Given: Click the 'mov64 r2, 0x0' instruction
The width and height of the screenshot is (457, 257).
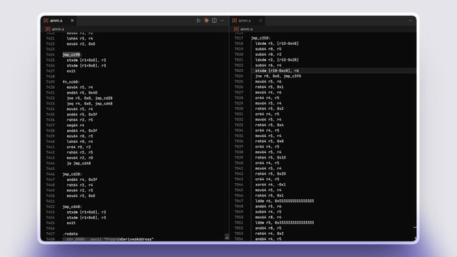Looking at the screenshot, I should point(81,44).
